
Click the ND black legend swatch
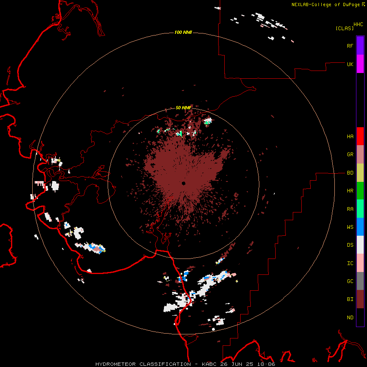[360, 317]
